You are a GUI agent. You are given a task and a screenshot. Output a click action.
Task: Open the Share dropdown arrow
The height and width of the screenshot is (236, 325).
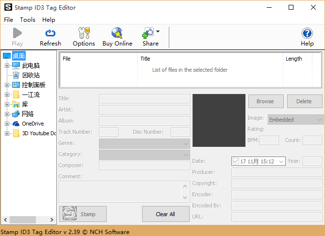(x=158, y=31)
